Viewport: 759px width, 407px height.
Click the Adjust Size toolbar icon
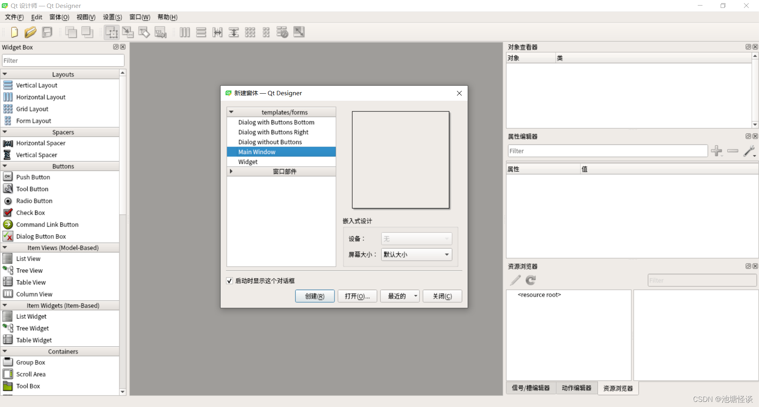299,32
